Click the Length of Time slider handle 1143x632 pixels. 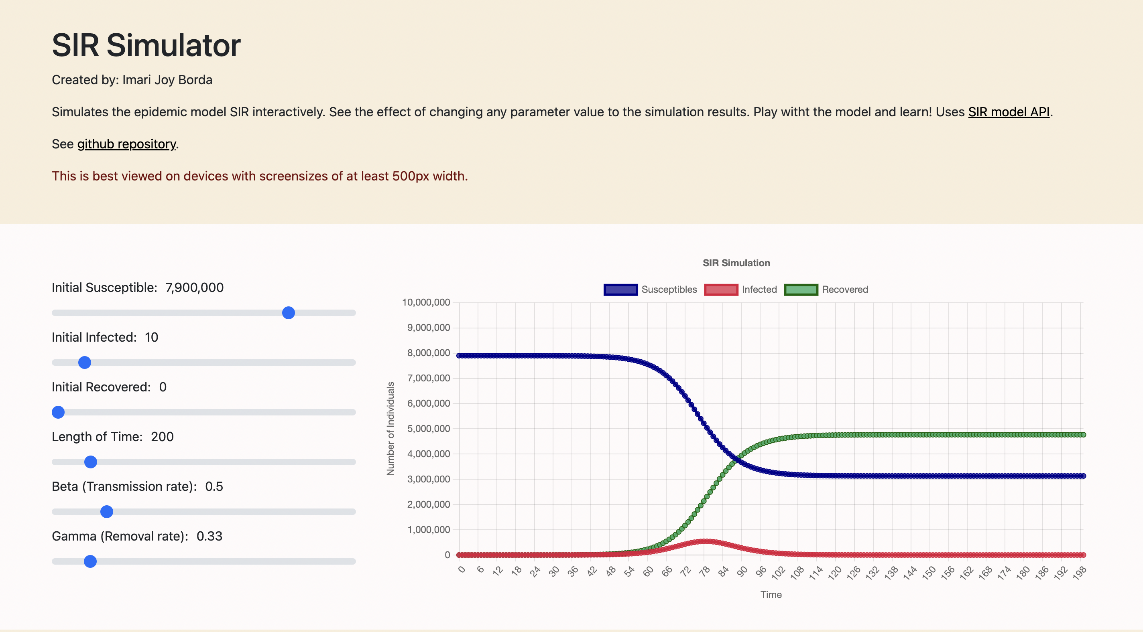coord(91,462)
